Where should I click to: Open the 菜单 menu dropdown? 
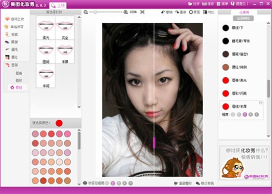[x=223, y=4]
